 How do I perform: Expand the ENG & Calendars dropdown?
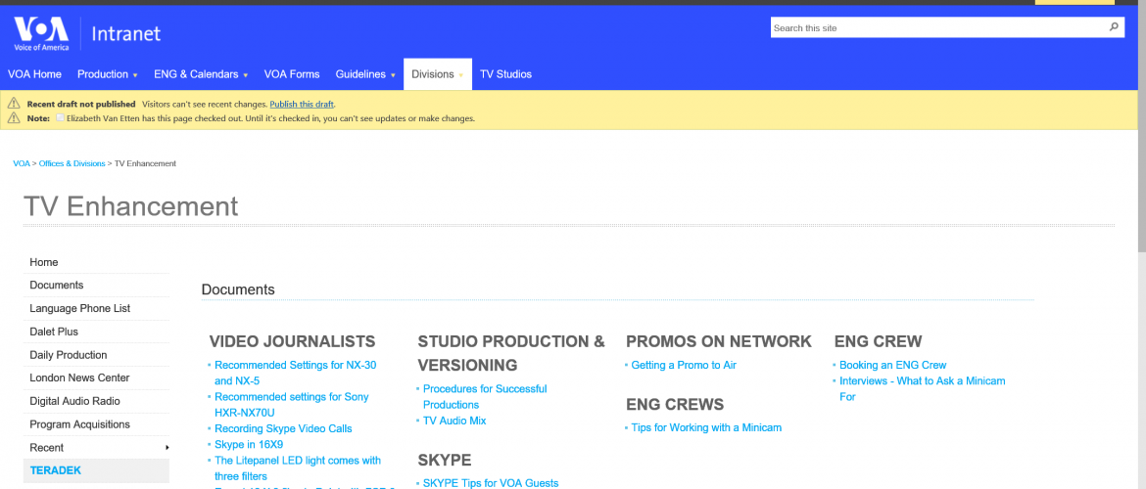click(246, 75)
